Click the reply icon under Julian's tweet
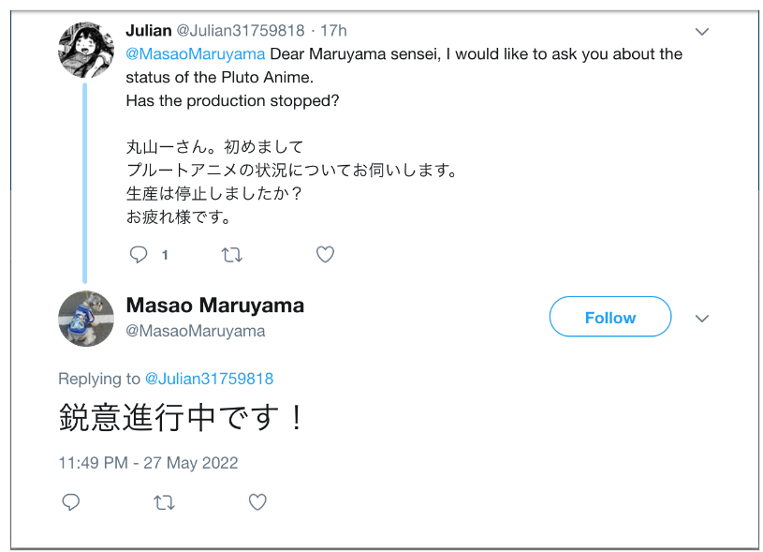The width and height of the screenshot is (763, 552). click(x=139, y=254)
